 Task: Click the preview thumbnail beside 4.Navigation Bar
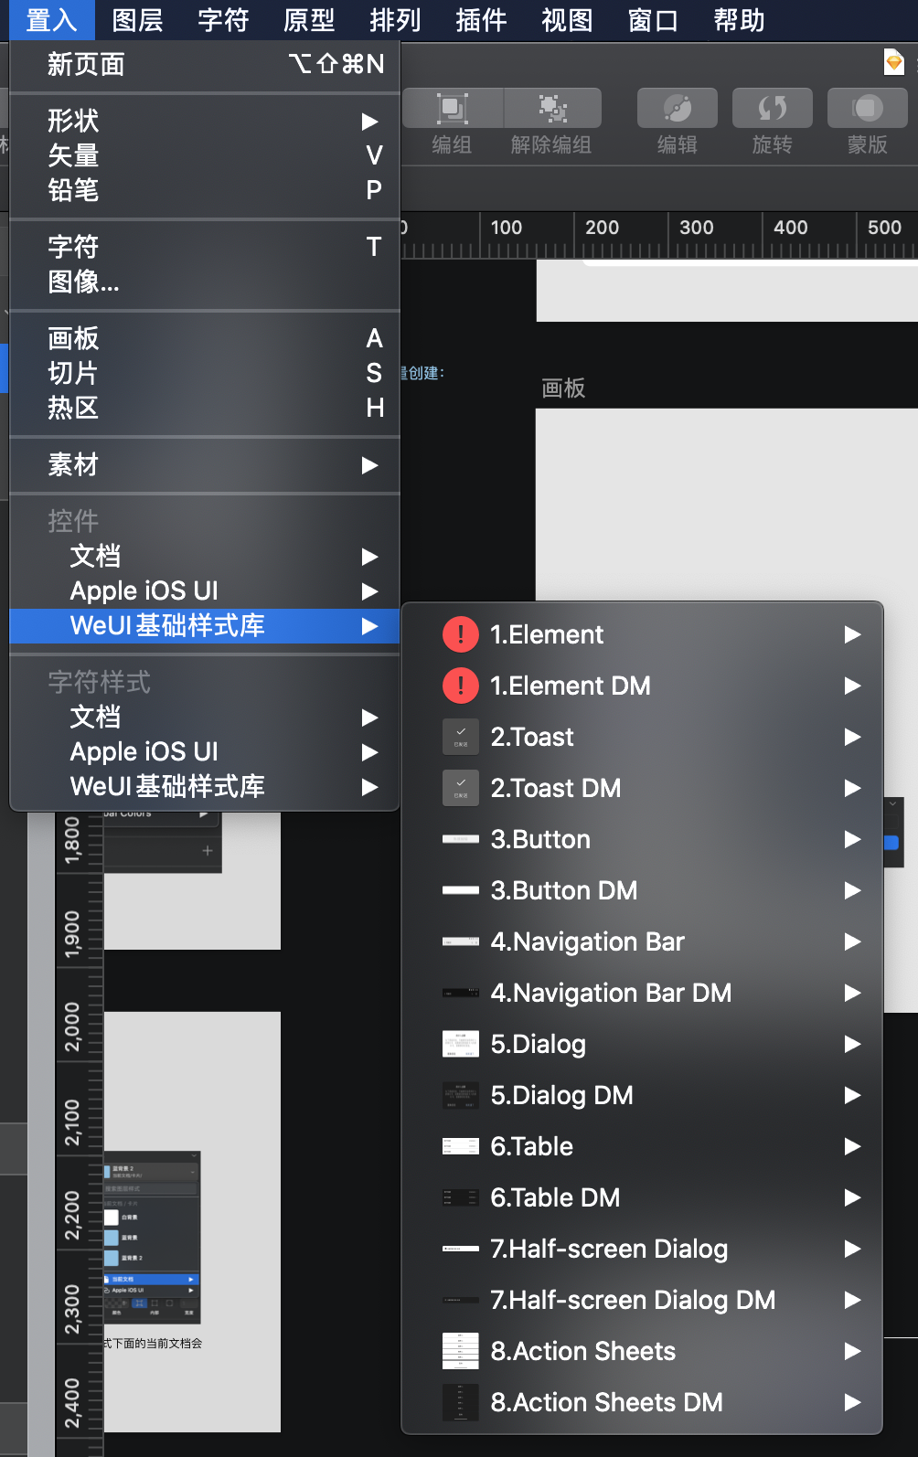tap(461, 941)
